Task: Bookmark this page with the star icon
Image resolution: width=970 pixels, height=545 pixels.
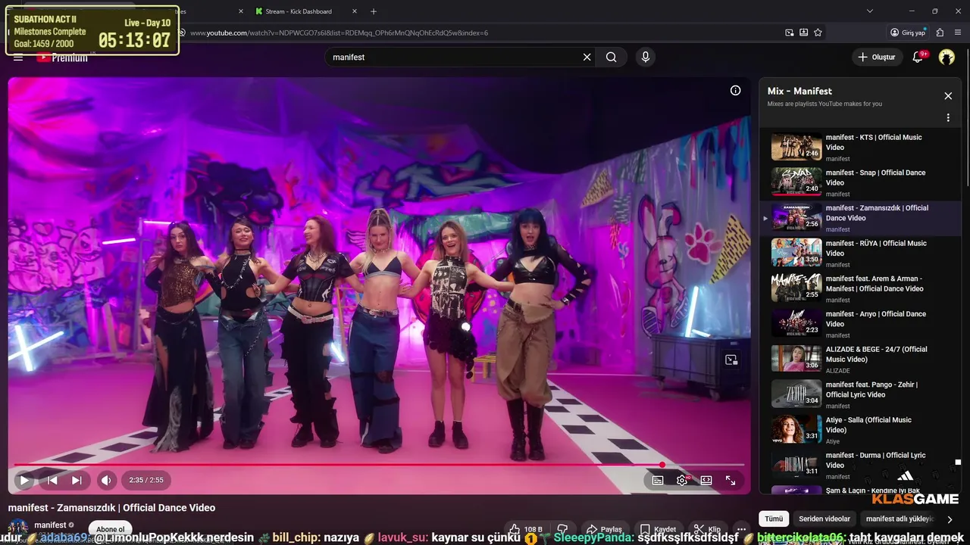Action: pos(818,33)
